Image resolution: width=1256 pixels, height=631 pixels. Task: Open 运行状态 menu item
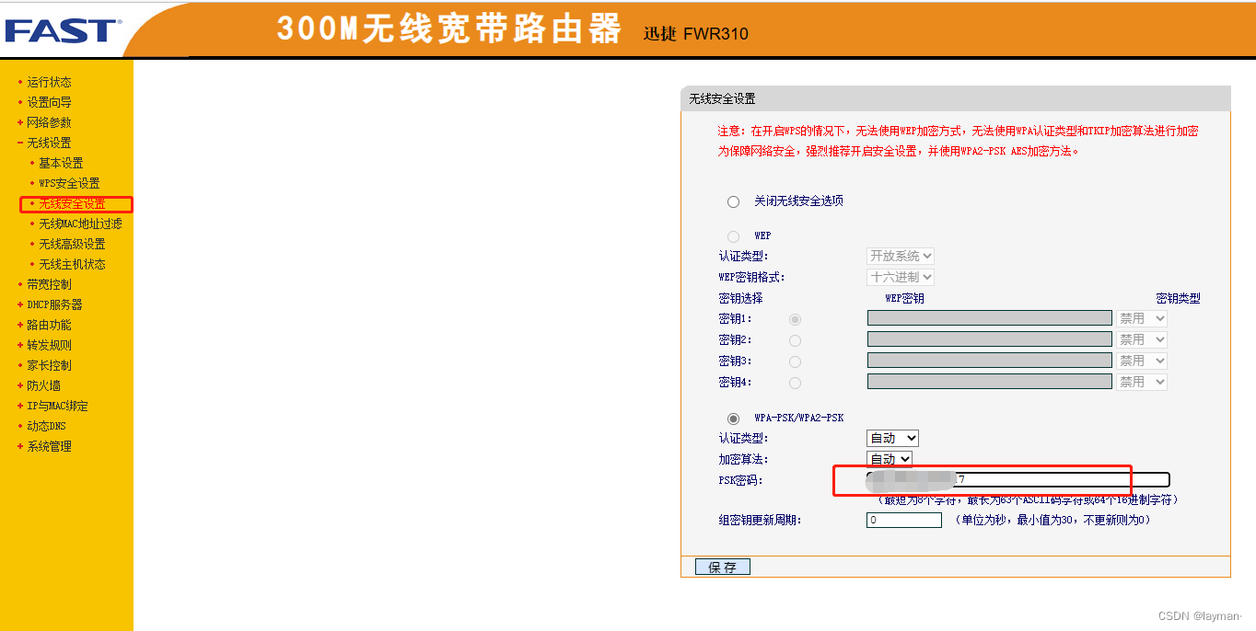tap(49, 82)
